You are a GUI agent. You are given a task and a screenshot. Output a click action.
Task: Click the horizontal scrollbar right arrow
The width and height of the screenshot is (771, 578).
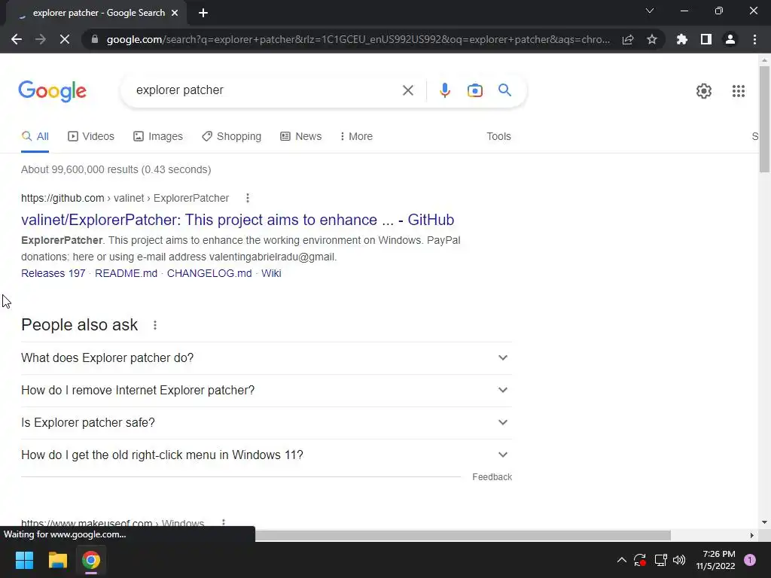pyautogui.click(x=752, y=535)
